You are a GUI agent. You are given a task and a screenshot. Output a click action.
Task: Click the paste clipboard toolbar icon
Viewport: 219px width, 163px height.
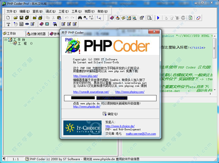coord(59,18)
